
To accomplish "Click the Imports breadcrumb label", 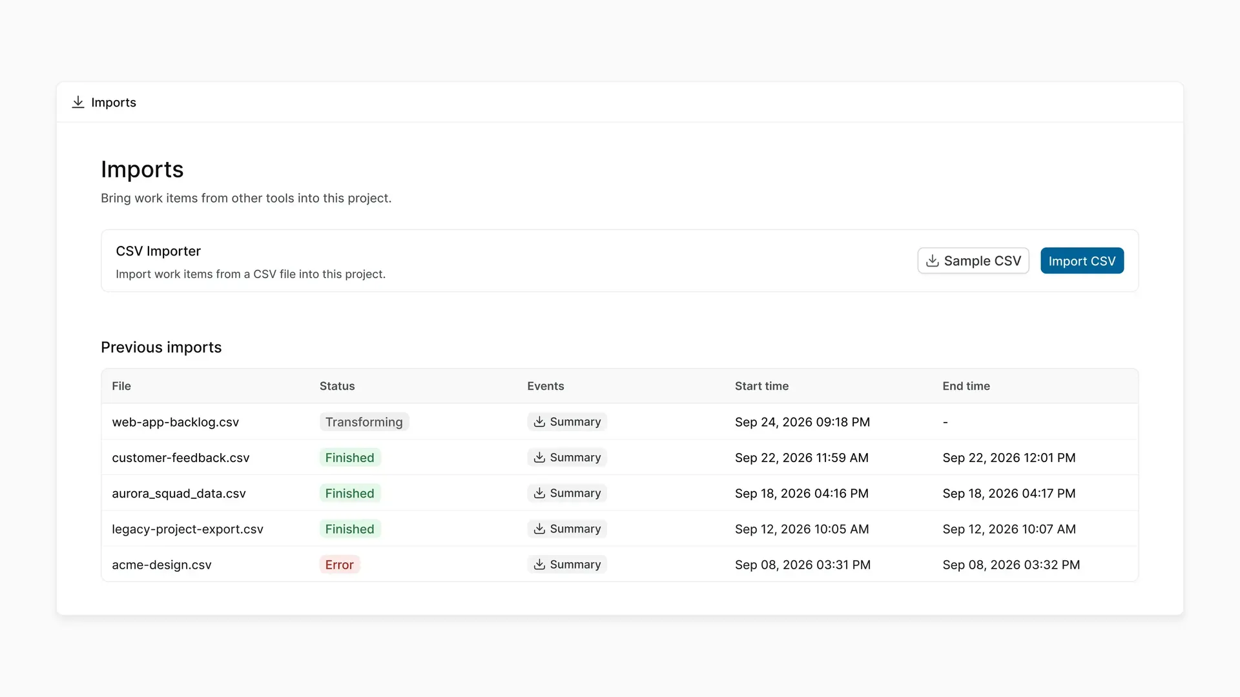I will pyautogui.click(x=114, y=102).
